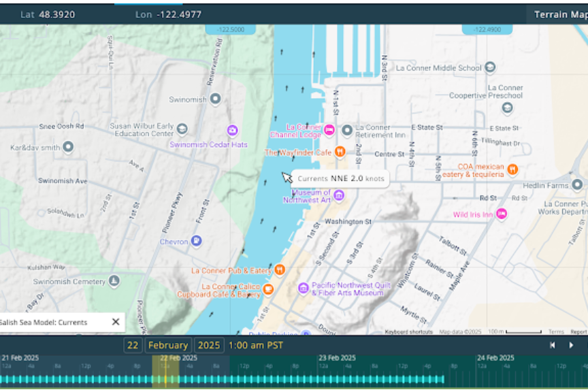Image resolution: width=588 pixels, height=392 pixels.
Task: Click the Washington St street label
Action: (x=348, y=222)
